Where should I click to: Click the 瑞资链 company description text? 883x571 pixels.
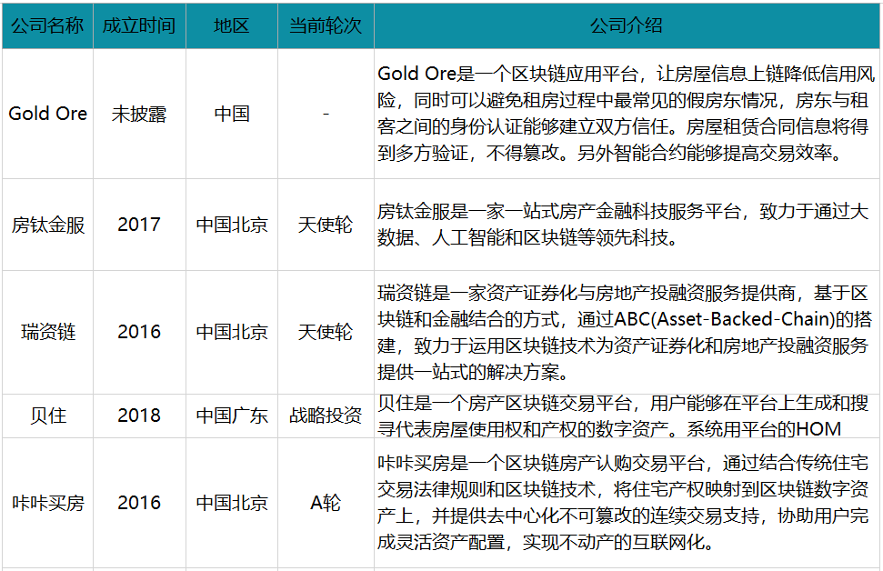coord(625,332)
